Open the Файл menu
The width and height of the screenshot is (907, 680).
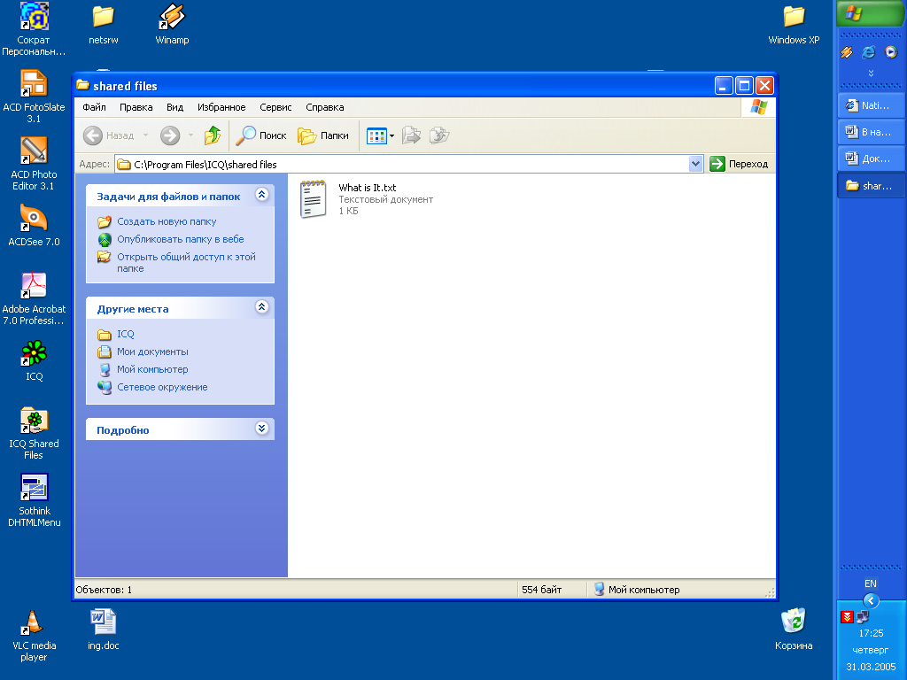[94, 107]
